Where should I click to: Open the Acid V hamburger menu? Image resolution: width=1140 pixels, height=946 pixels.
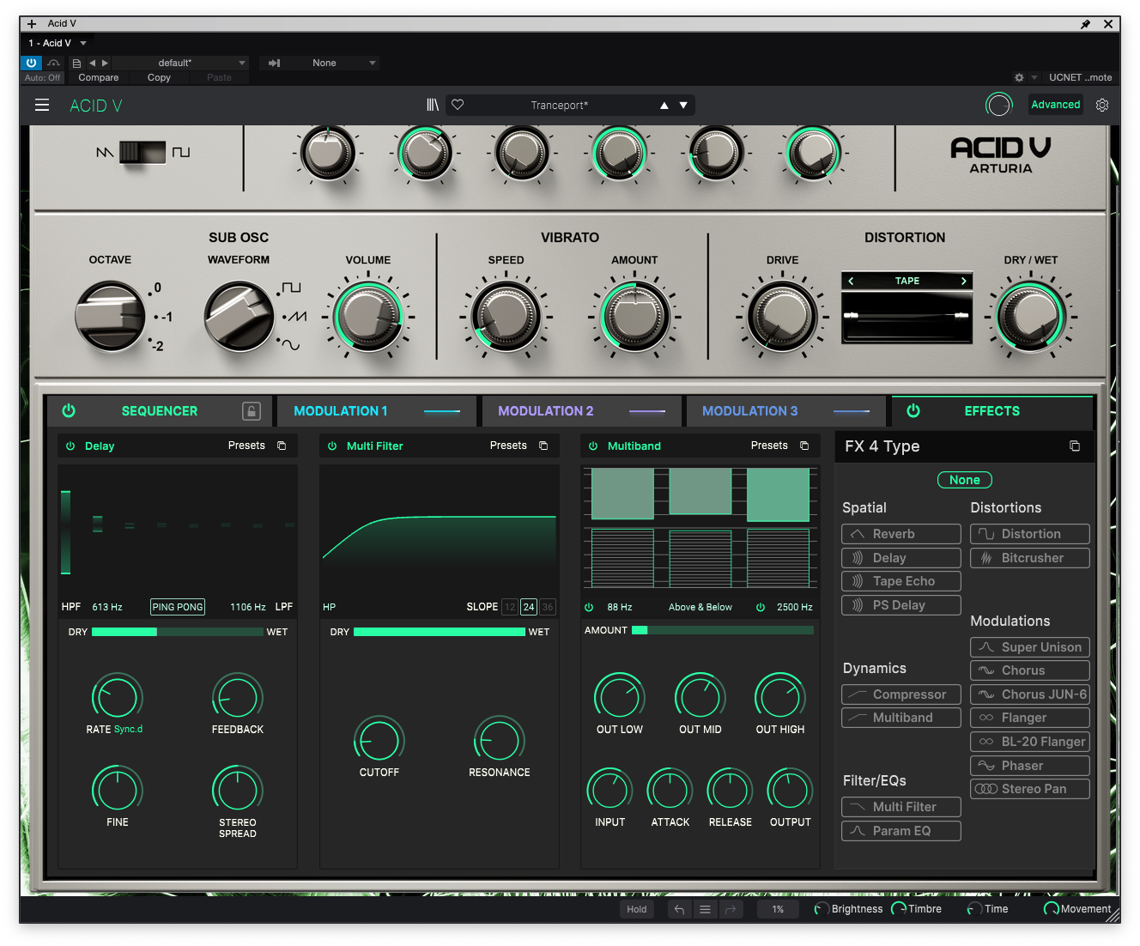point(42,106)
